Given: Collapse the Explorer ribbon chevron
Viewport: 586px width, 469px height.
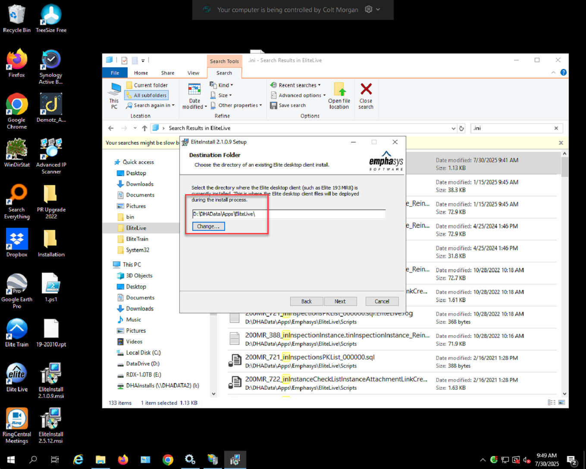Looking at the screenshot, I should tap(553, 72).
